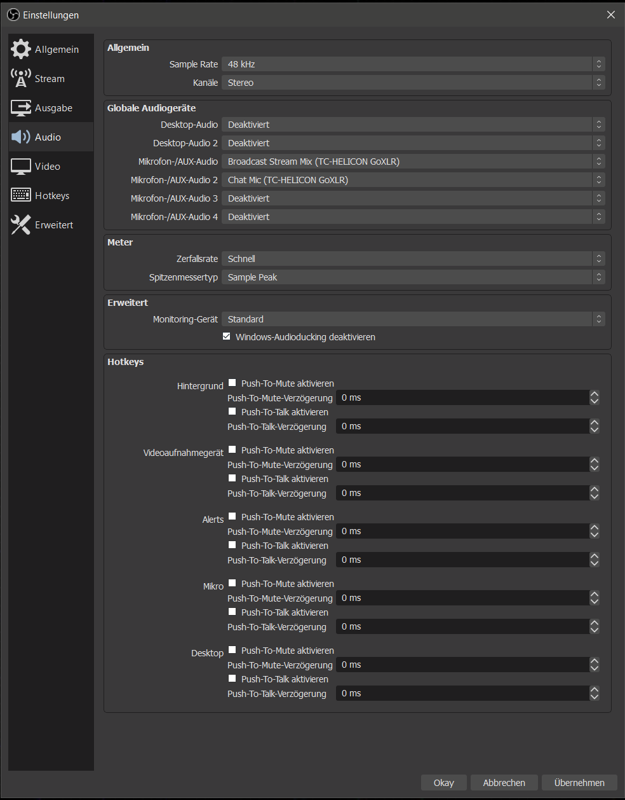Increase Videoaufnahmegerät Push-To-Talk delay up arrow
This screenshot has height=800, width=625.
coord(595,489)
